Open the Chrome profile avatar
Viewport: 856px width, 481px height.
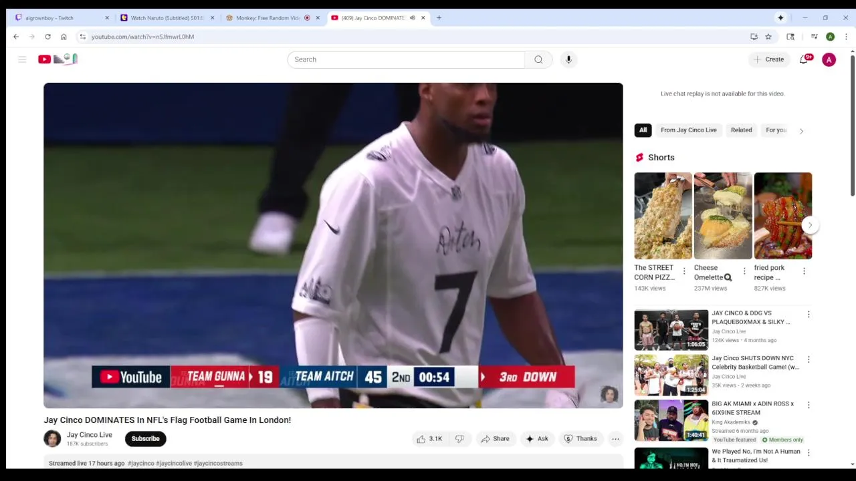click(830, 37)
